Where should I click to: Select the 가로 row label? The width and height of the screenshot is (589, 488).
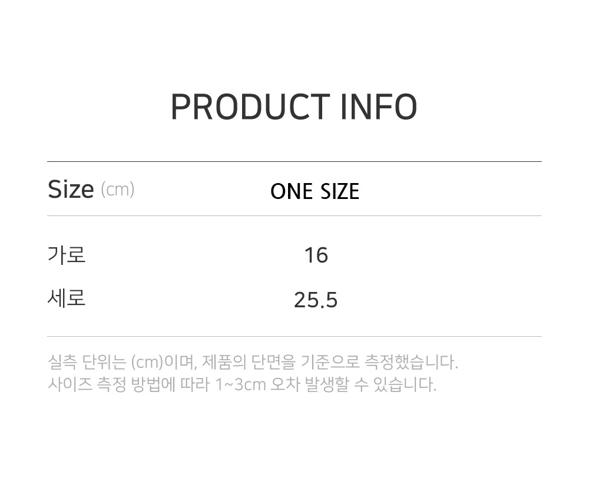coord(67,255)
